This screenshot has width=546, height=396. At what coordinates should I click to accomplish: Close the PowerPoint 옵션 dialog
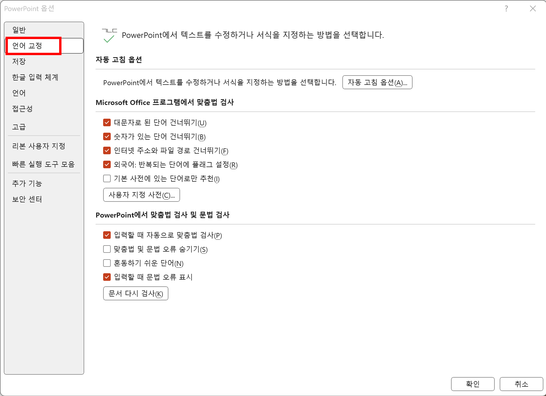tap(533, 8)
